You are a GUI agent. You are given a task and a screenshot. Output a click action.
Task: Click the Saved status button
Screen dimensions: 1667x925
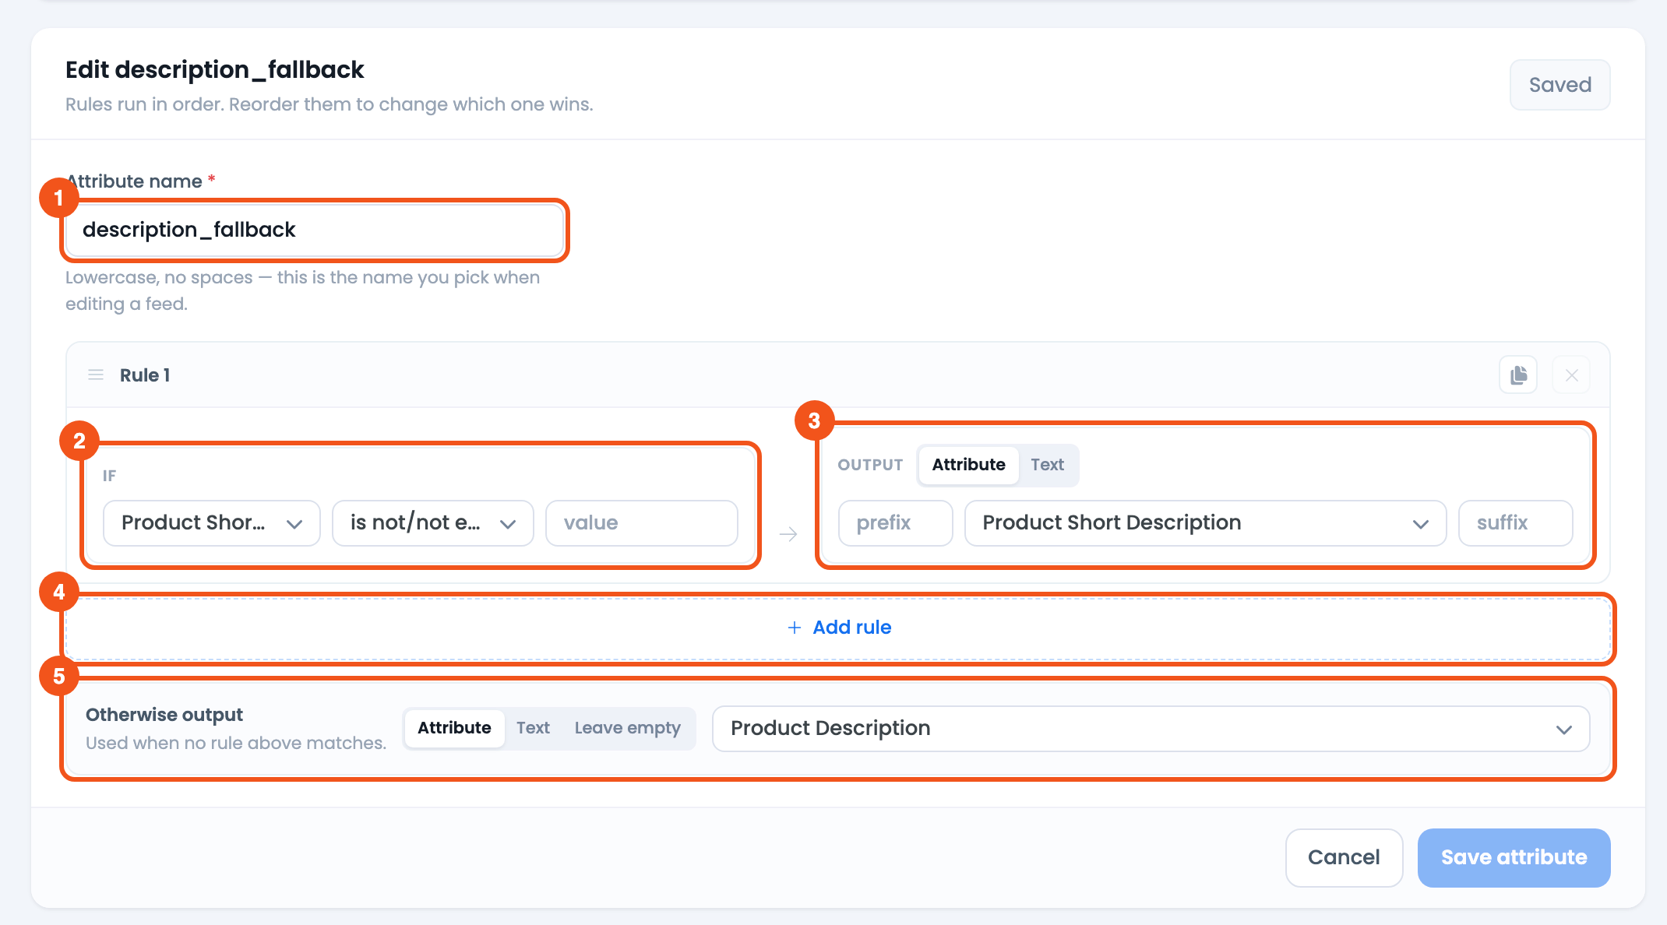click(x=1560, y=85)
